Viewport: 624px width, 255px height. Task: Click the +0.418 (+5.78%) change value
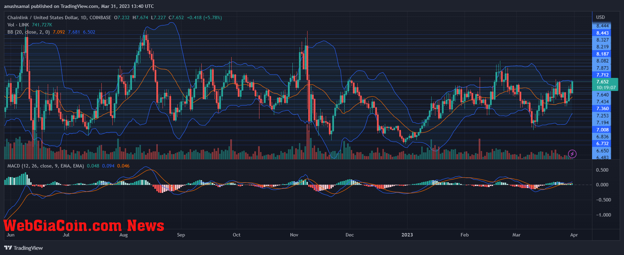point(204,18)
